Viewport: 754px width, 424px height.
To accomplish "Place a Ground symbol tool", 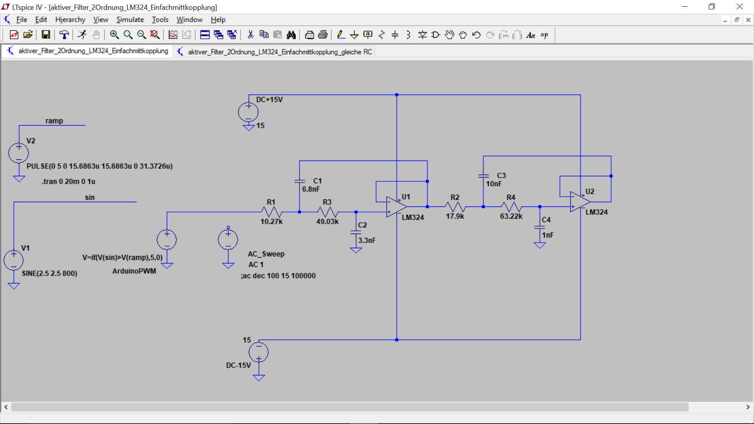I will coord(354,35).
